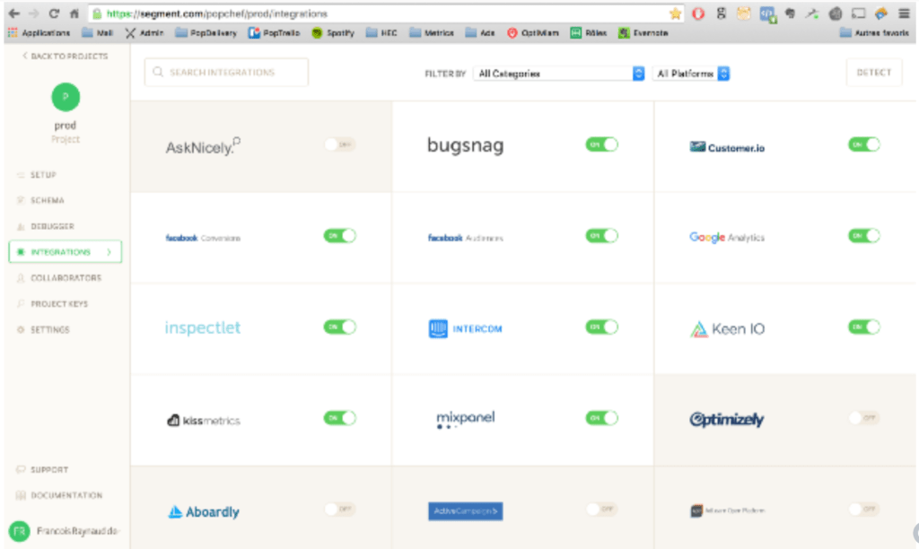Screen dimensions: 919x549
Task: Open the inspectlet integration logo
Action: (x=203, y=327)
